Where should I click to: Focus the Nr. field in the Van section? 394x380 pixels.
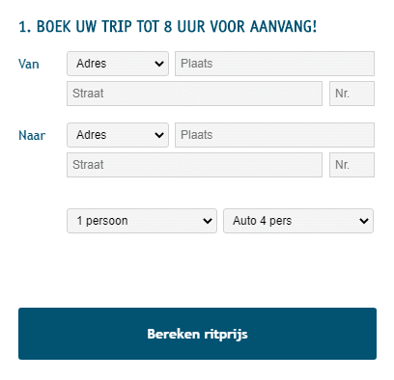click(352, 94)
